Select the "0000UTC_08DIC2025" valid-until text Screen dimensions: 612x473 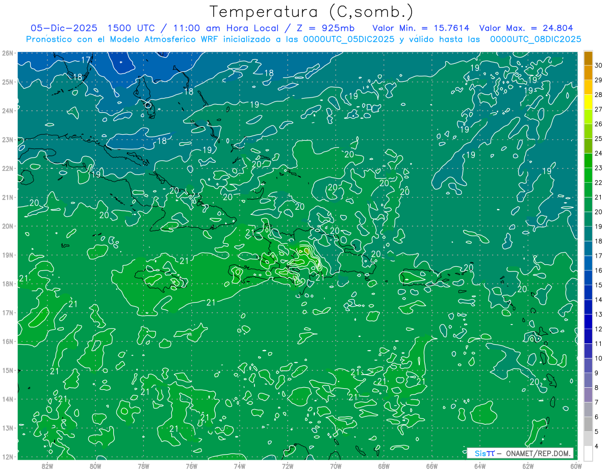tap(535, 39)
